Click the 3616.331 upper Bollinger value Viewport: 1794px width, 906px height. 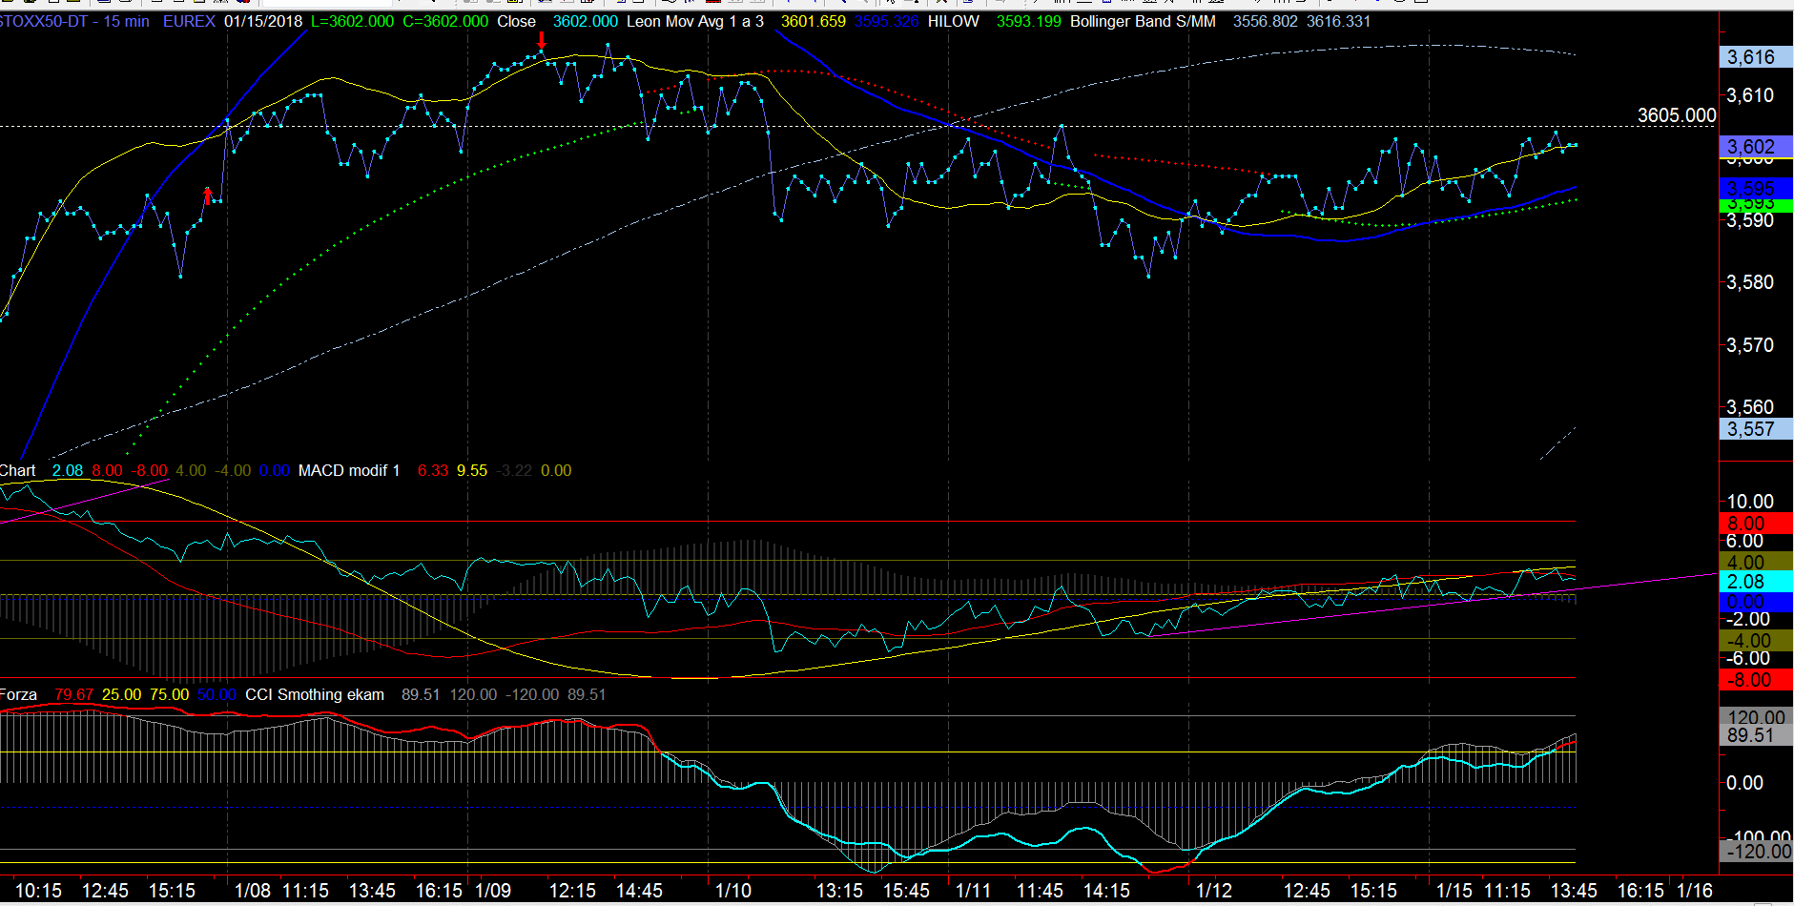(1338, 21)
